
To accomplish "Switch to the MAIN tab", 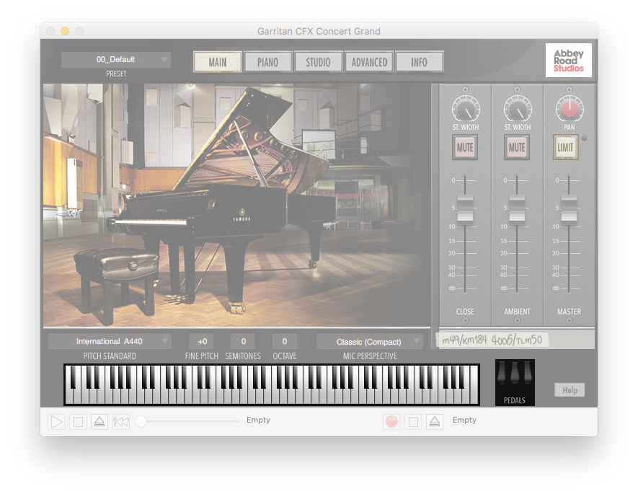I will pos(218,62).
